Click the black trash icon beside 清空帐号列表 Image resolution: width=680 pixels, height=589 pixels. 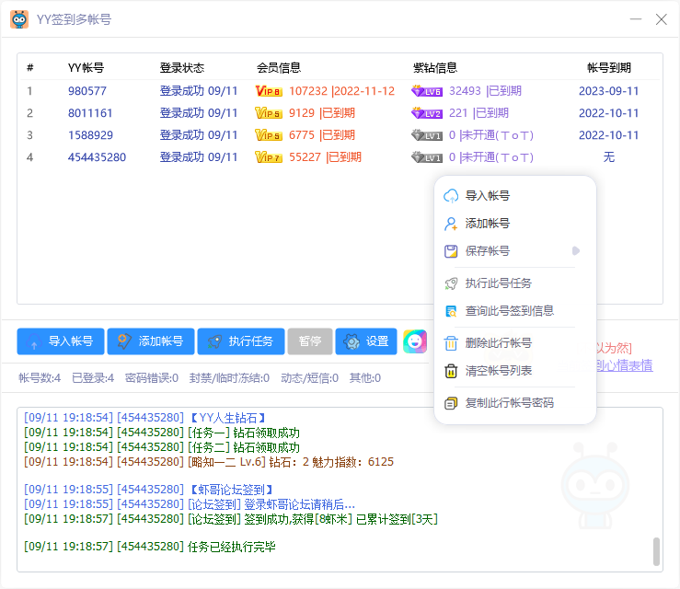coord(451,371)
